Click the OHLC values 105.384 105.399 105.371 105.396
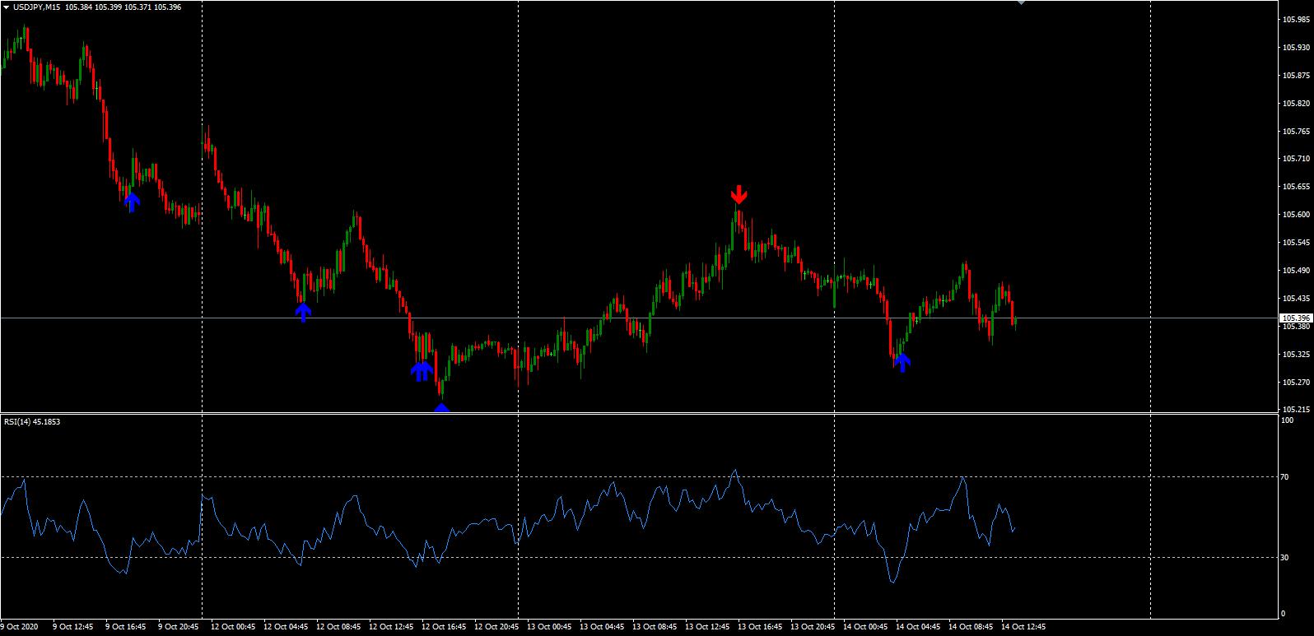This screenshot has width=1314, height=636. [123, 7]
